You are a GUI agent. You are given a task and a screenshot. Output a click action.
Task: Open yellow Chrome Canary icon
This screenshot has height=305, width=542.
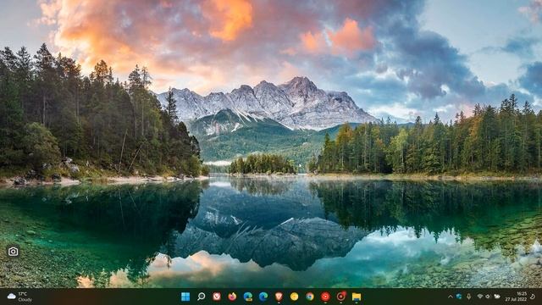(x=294, y=297)
